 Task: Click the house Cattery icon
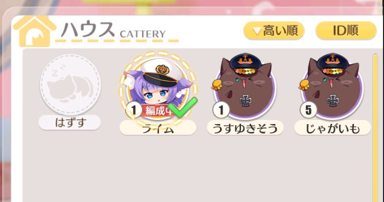coord(34,31)
